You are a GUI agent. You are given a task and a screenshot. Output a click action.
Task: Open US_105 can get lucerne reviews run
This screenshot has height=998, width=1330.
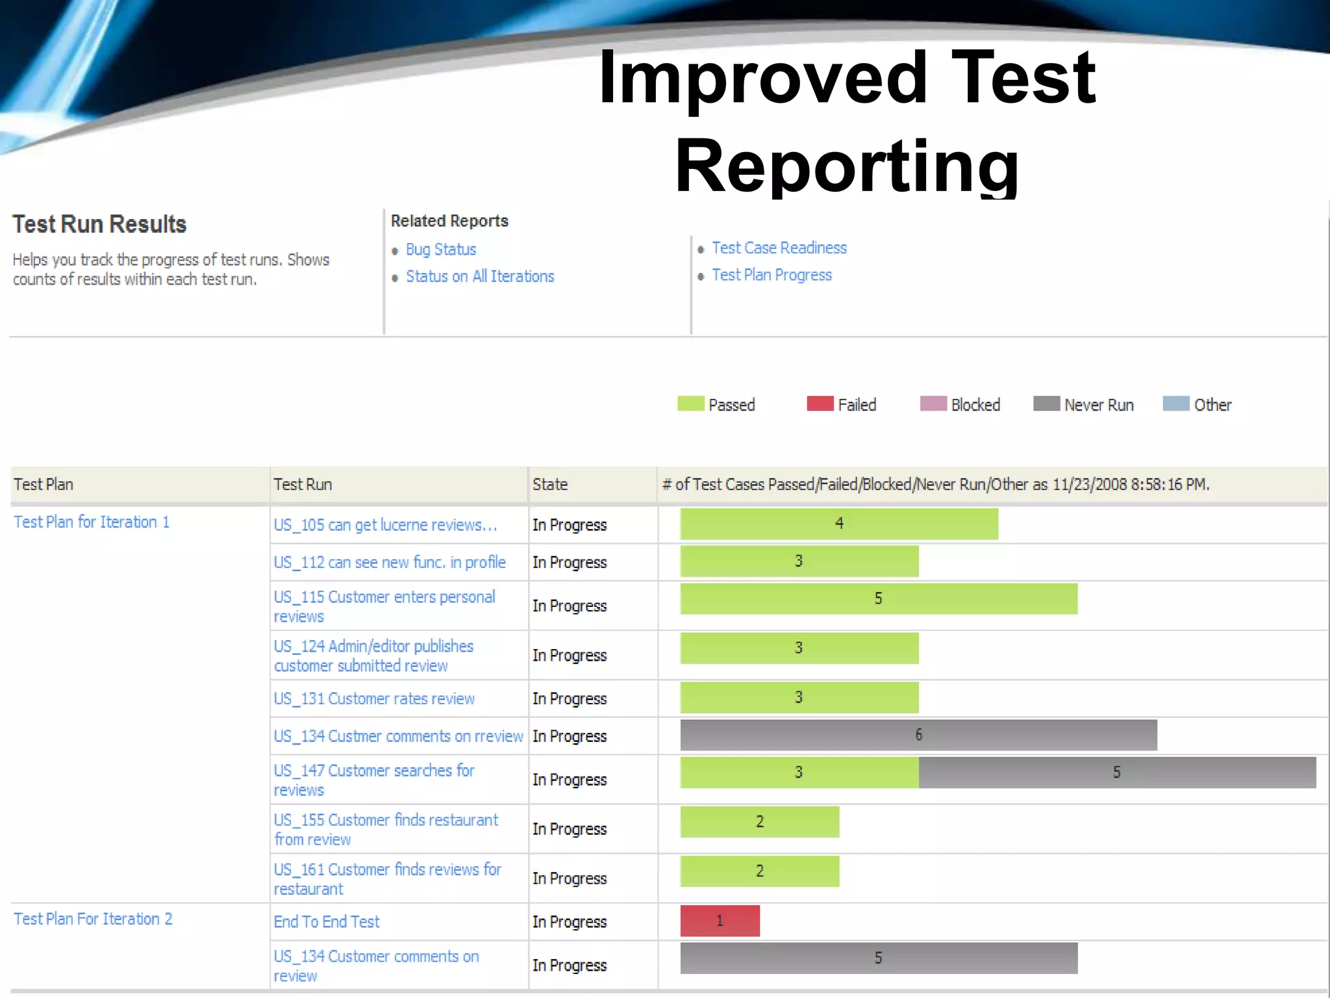point(385,525)
